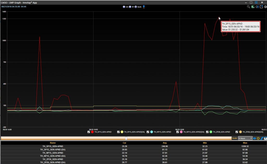Sort the table by the Max column header
The height and width of the screenshot is (164, 267).
[245, 143]
